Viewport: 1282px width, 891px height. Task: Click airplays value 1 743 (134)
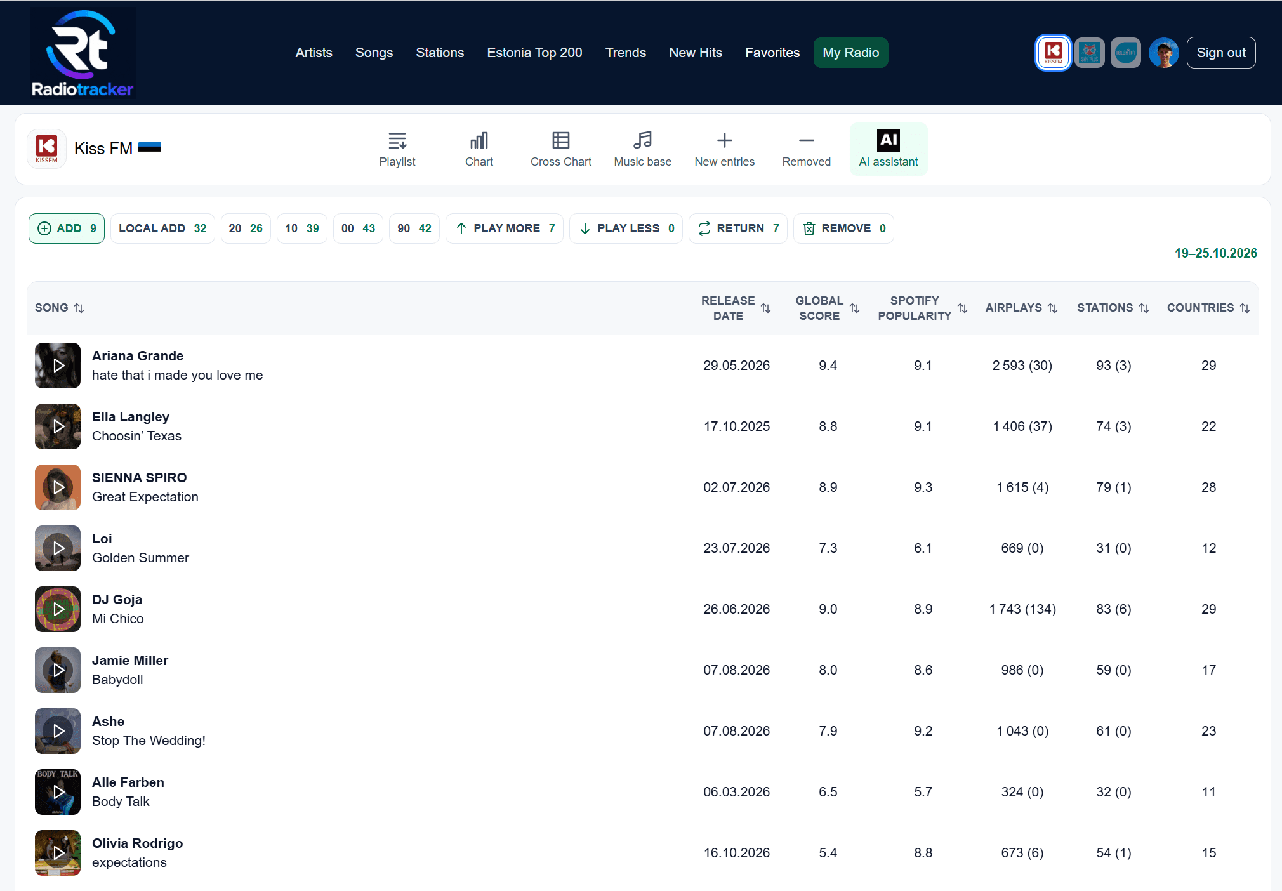[x=1022, y=609]
